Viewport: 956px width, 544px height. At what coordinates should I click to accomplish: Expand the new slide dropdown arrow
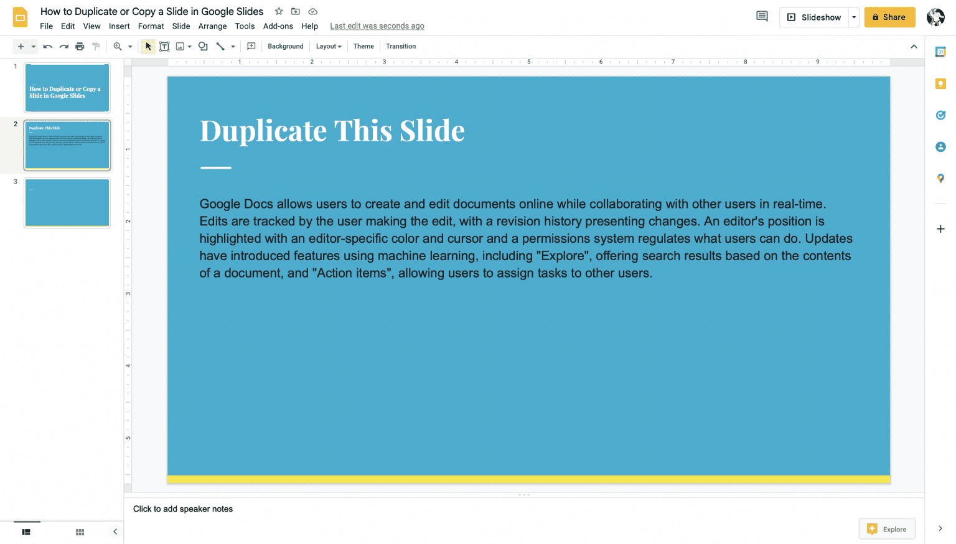tap(35, 46)
